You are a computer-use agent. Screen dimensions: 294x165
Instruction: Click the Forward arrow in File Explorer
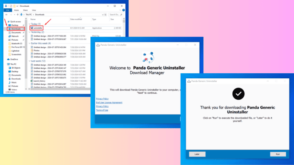point(11,15)
